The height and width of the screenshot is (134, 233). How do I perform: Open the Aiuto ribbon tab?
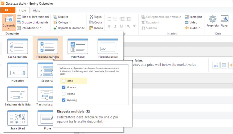[37, 10]
